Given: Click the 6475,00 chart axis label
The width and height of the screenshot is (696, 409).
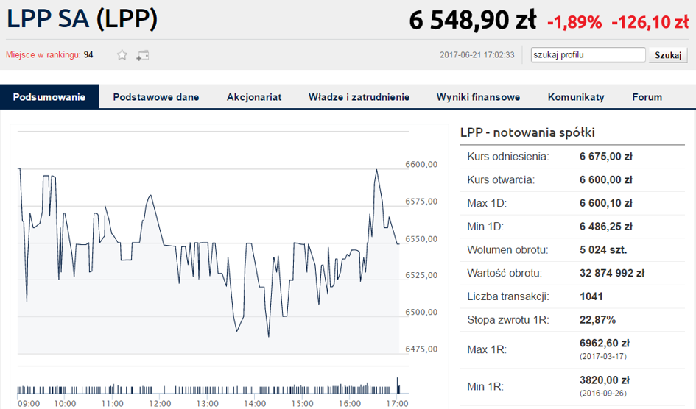Looking at the screenshot, I should tap(421, 349).
